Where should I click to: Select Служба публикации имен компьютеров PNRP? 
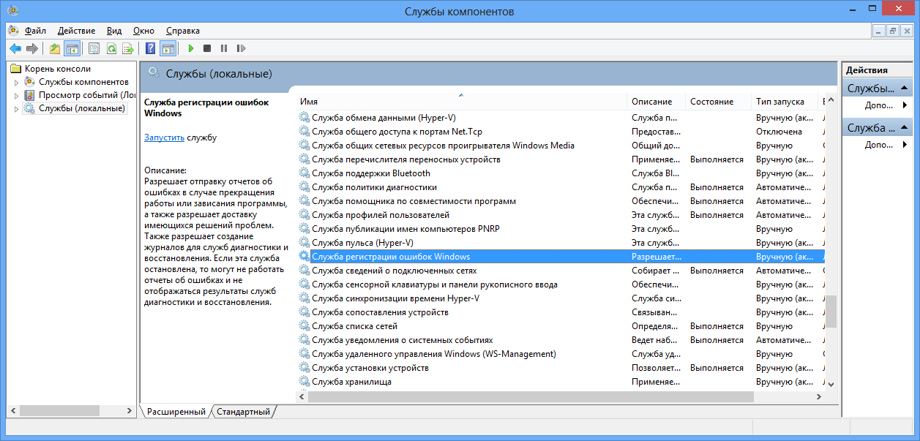(561, 229)
